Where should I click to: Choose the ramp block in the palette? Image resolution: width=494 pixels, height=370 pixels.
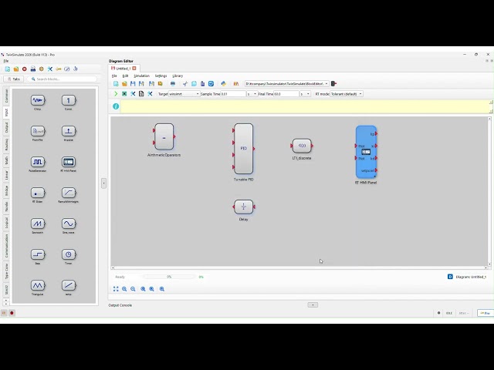[69, 285]
